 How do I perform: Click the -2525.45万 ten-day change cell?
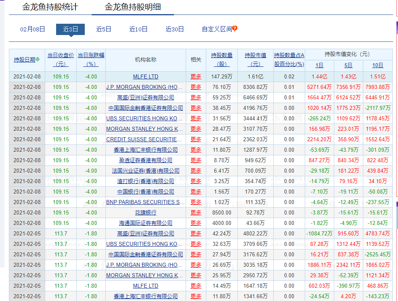[378, 254]
